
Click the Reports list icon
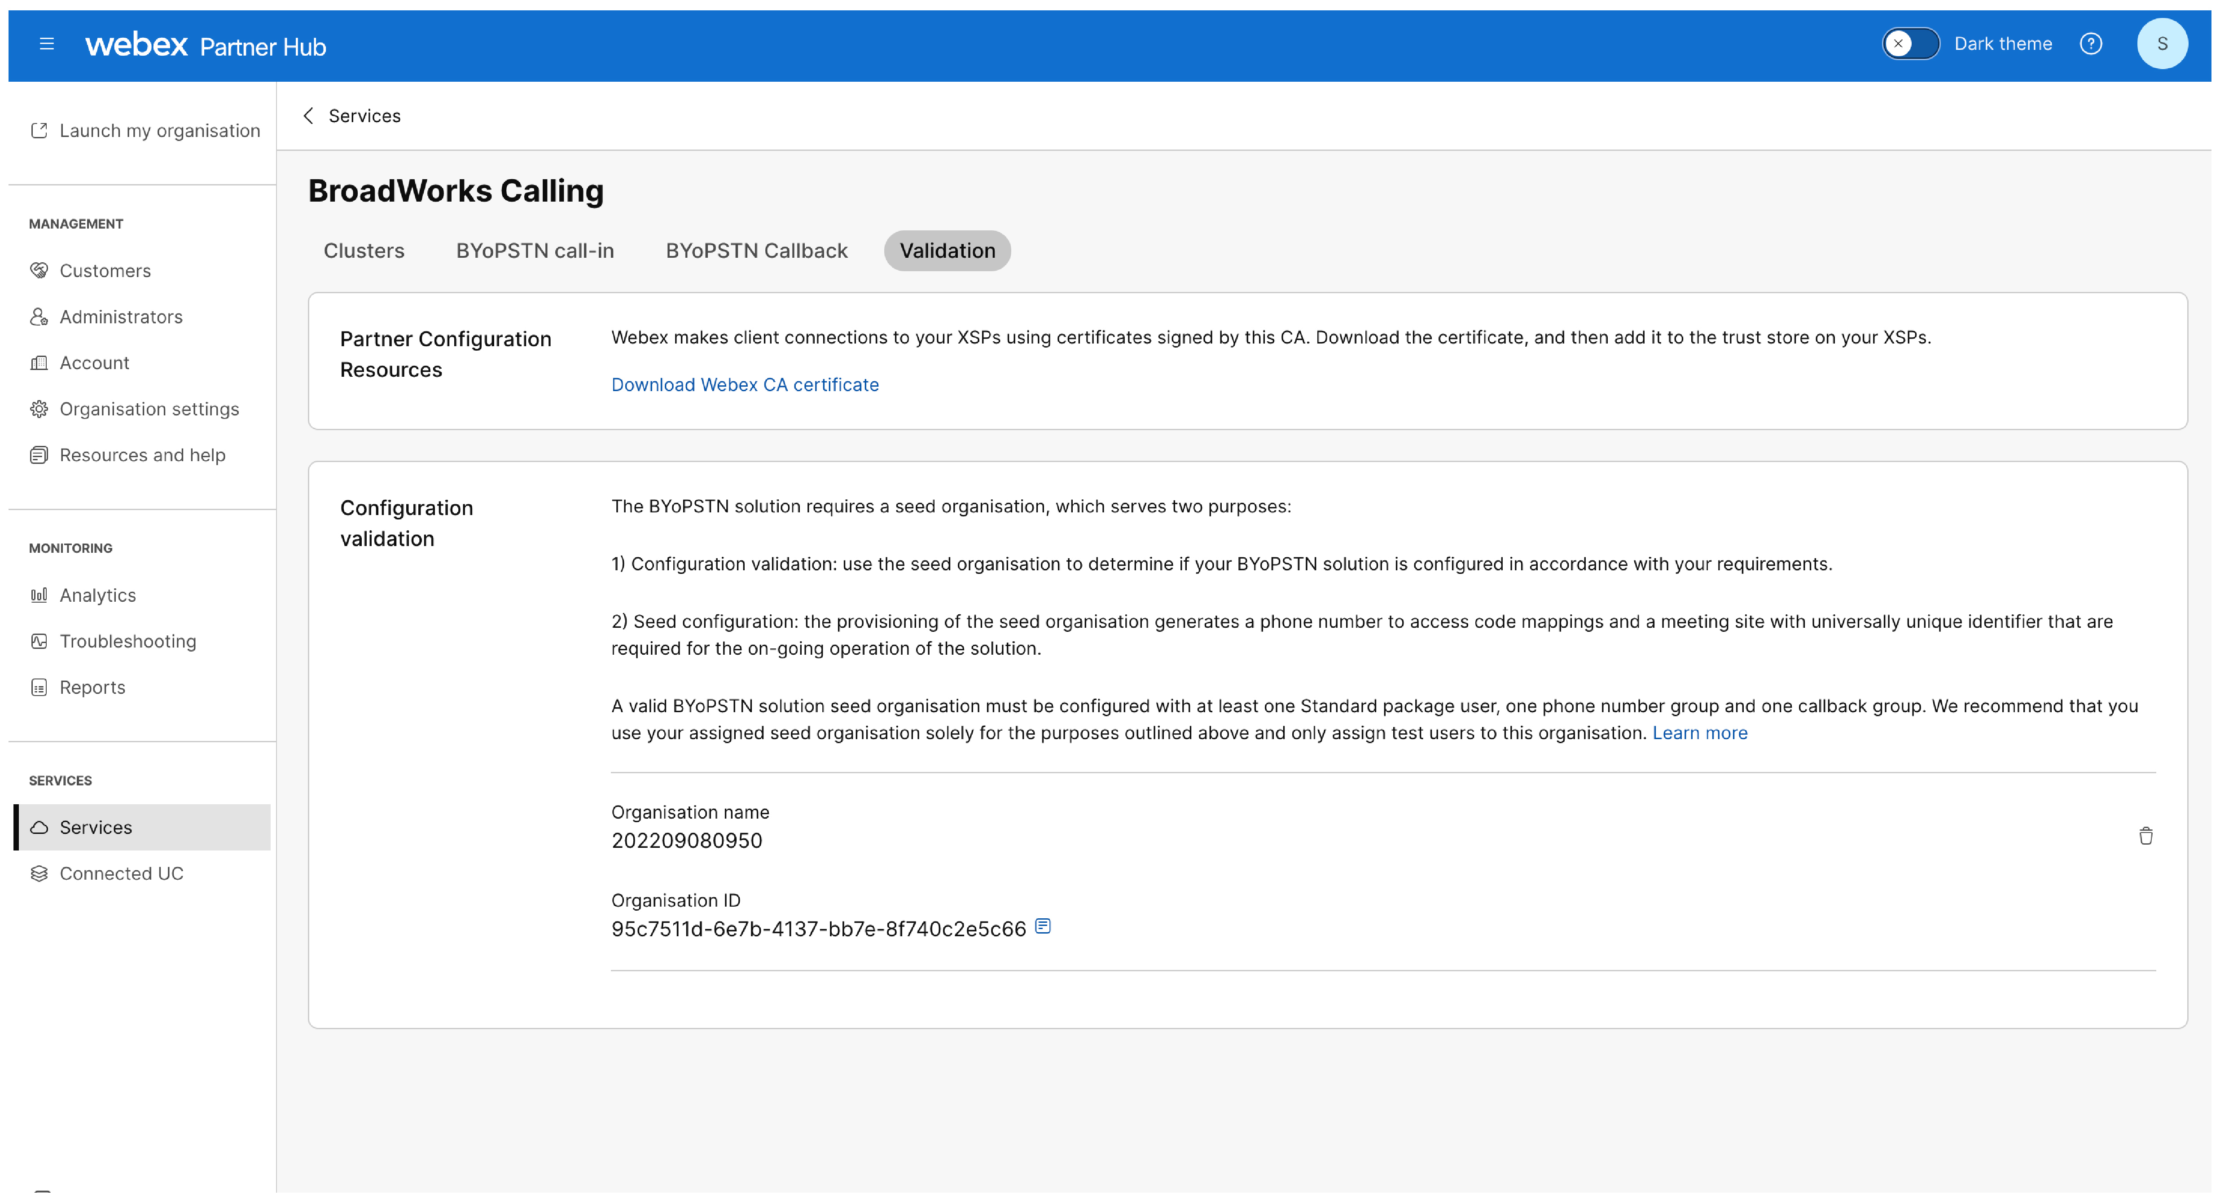(39, 687)
